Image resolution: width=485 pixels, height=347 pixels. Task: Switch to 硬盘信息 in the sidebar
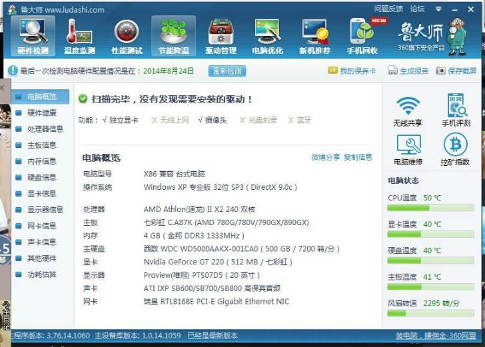(x=41, y=178)
